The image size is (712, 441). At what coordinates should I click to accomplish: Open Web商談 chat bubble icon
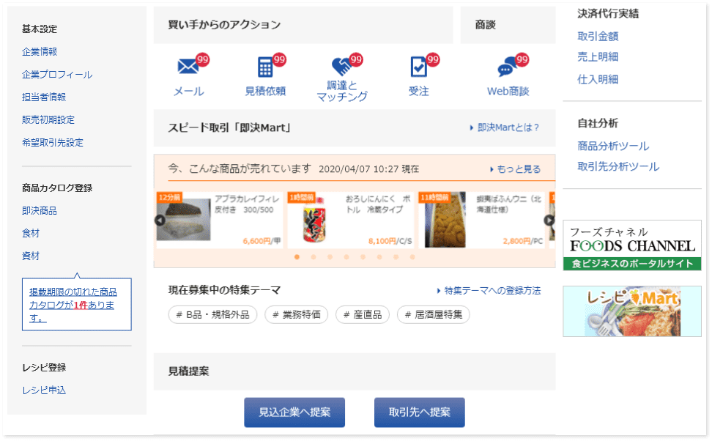coord(507,69)
